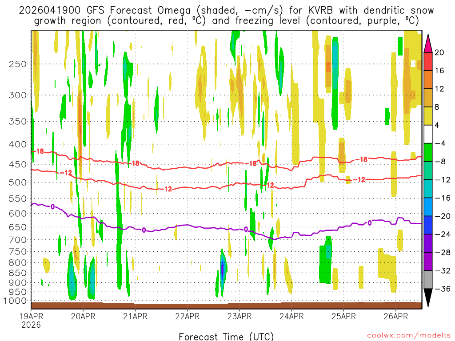Click the 700 pressure level label
Viewport: 455px width, 341px height.
click(x=18, y=240)
